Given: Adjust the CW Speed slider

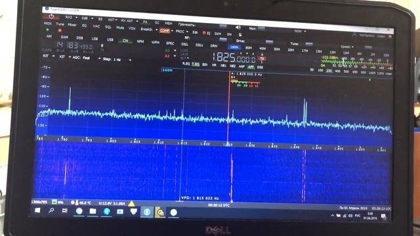Looking at the screenshot, I should pos(367,48).
